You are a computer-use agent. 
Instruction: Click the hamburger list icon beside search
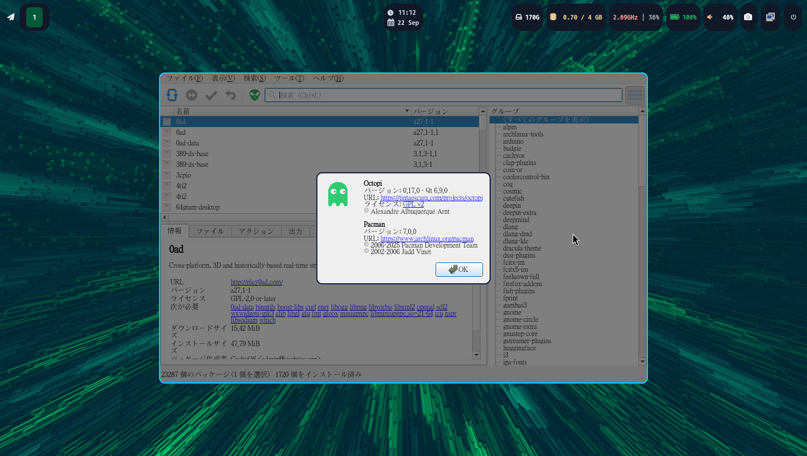[x=635, y=95]
